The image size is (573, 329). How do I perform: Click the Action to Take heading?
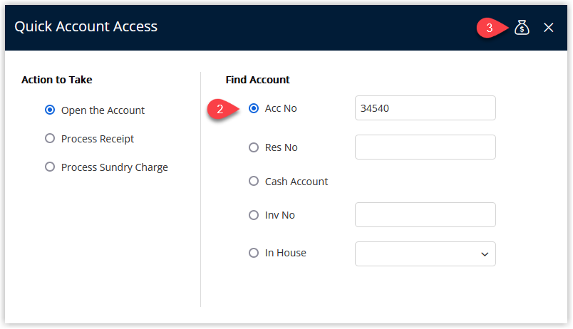[56, 80]
